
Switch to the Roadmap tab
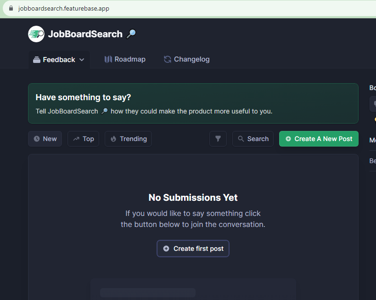point(125,59)
